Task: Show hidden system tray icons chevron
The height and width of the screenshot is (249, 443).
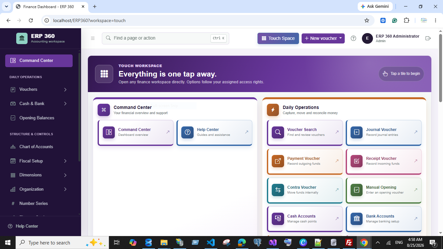Action: [x=378, y=243]
